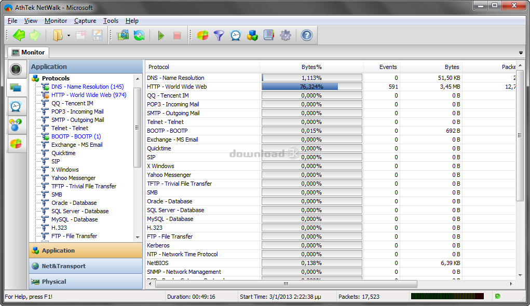Open the Capture menu
The image size is (530, 306).
coord(85,21)
